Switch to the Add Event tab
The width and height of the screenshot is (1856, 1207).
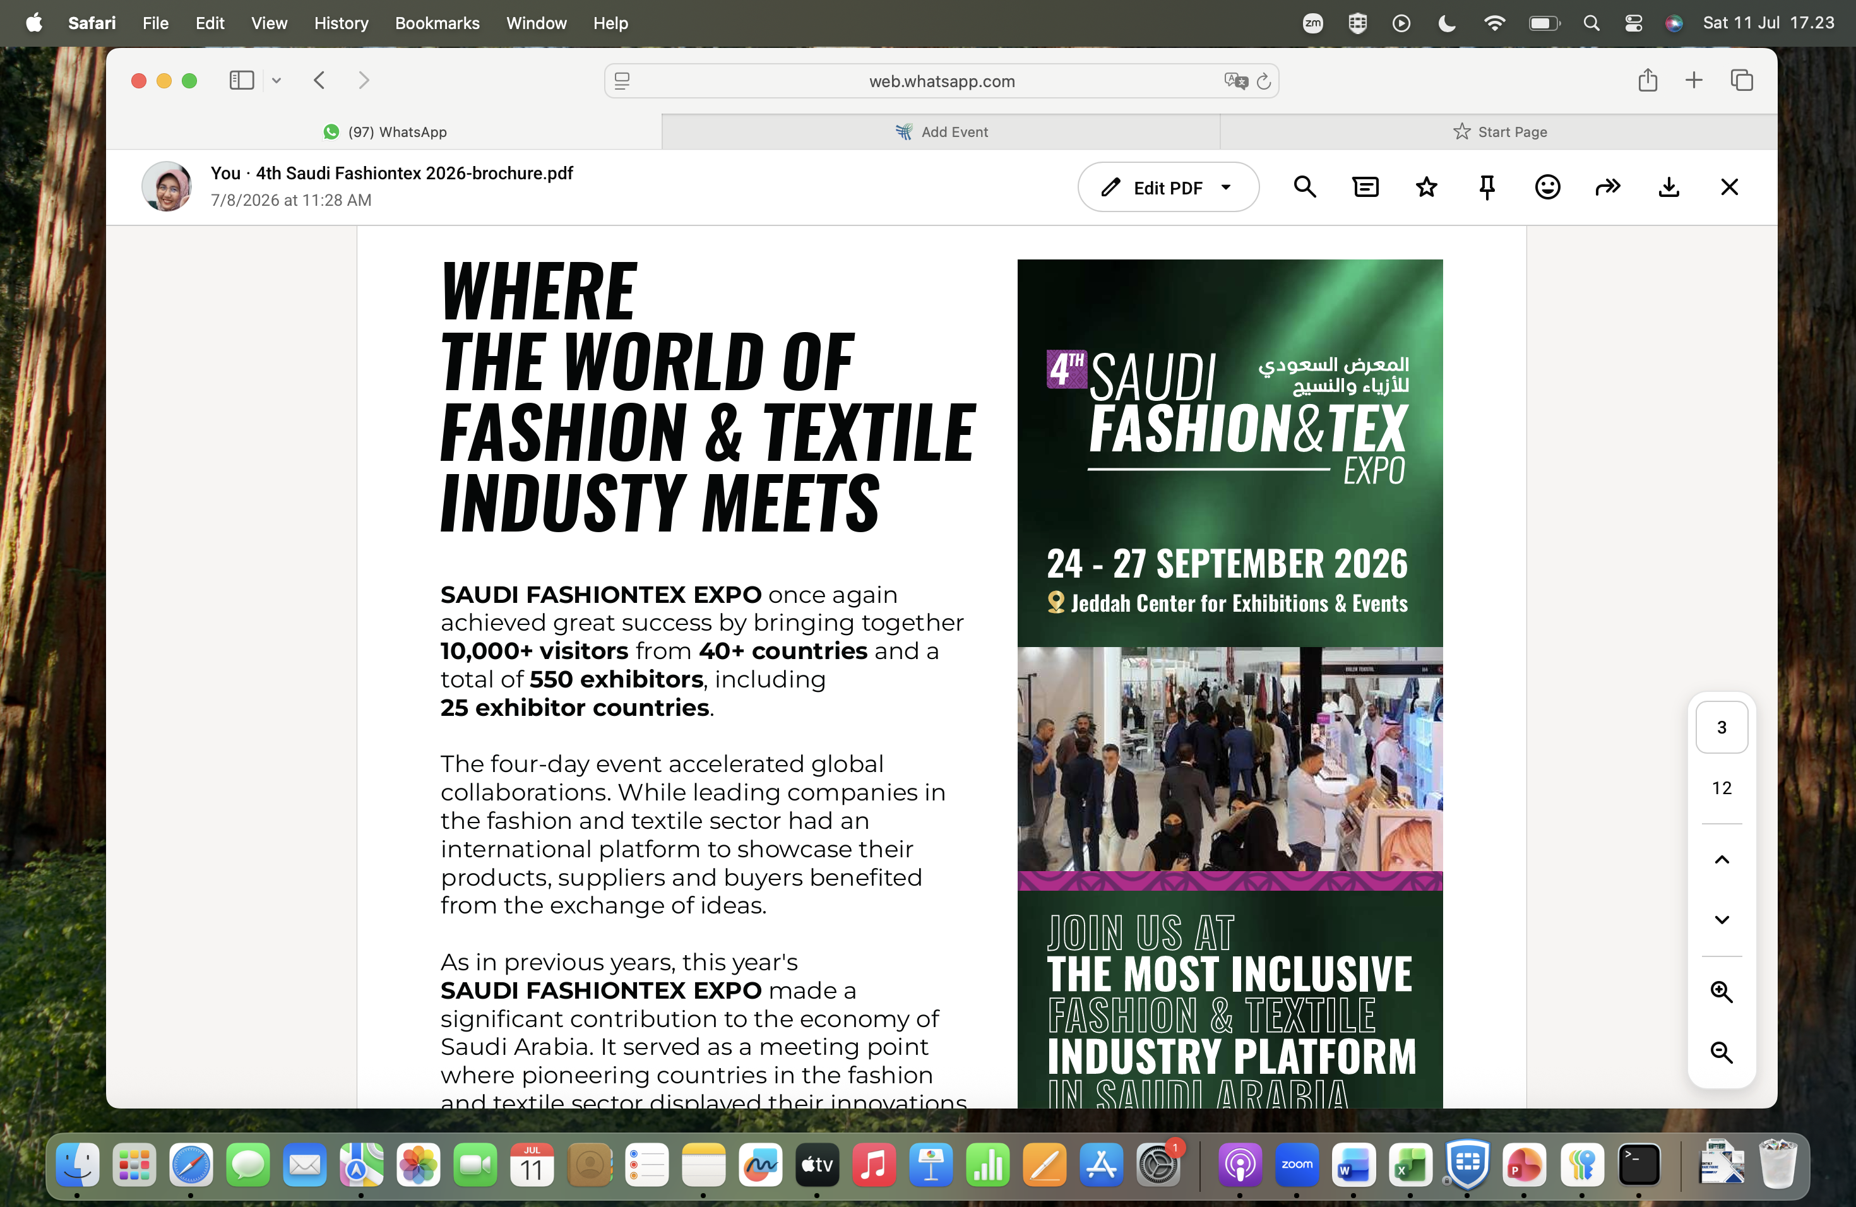pos(941,132)
